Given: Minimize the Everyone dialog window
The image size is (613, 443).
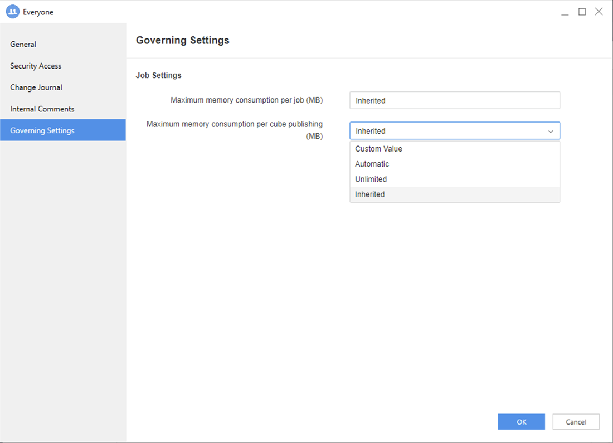Looking at the screenshot, I should (565, 12).
